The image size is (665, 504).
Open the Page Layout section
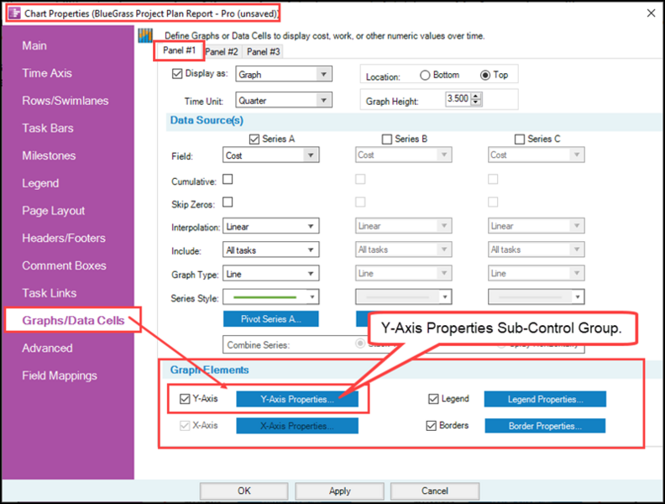54,211
